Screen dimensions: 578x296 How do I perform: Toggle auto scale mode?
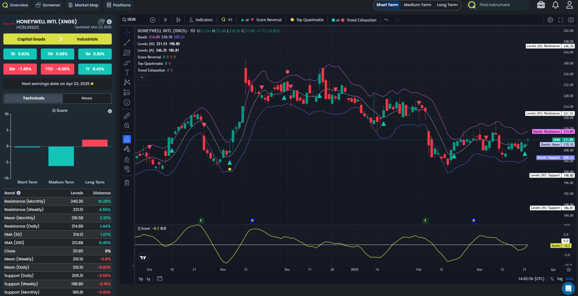570,279
